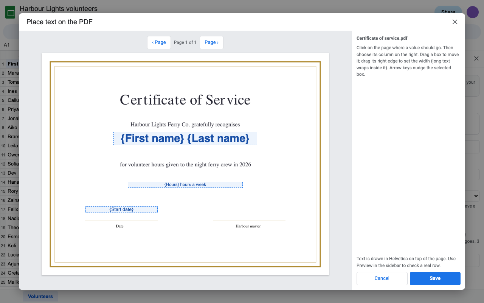This screenshot has width=484, height=303.
Task: Close the background sidebar panel with its X
Action: tap(476, 59)
